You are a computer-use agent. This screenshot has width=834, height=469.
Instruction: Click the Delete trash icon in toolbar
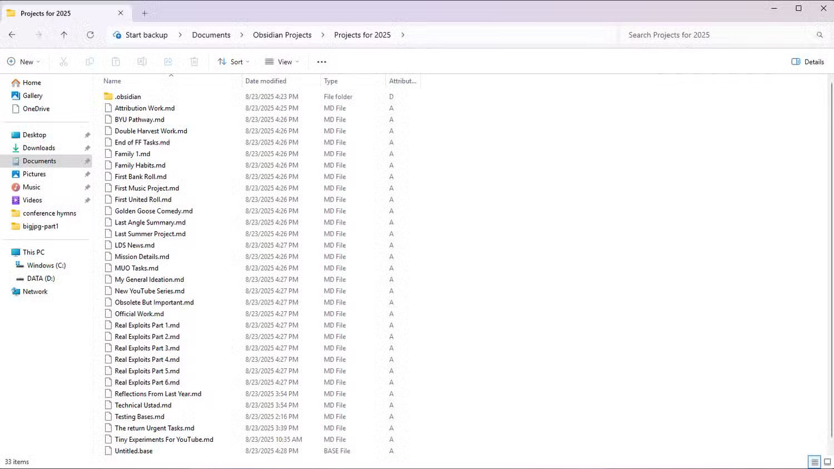point(194,62)
